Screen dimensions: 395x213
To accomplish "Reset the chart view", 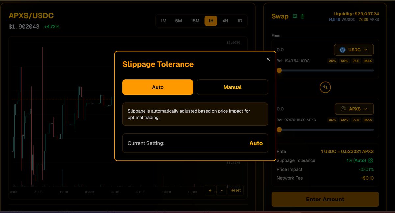I will [235, 190].
